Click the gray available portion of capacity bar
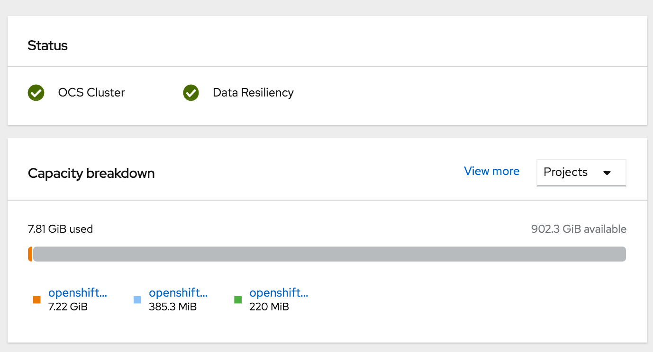 click(x=329, y=254)
